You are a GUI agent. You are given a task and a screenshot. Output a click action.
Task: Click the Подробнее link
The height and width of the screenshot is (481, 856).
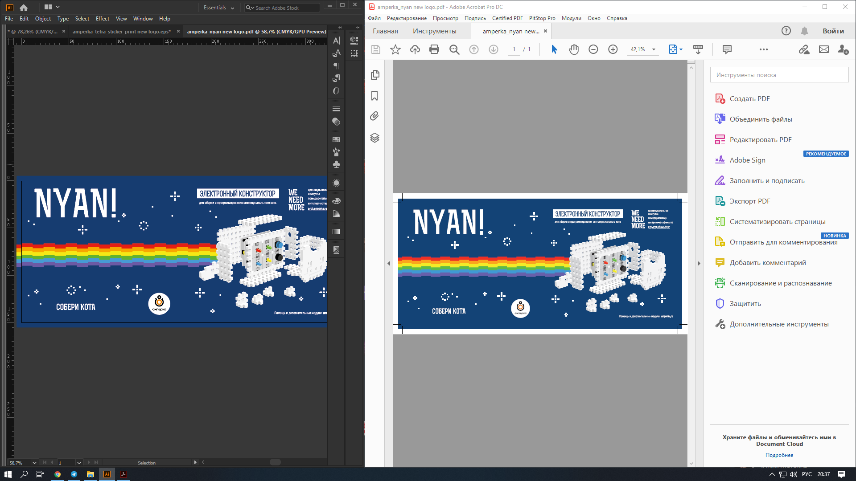(x=779, y=455)
